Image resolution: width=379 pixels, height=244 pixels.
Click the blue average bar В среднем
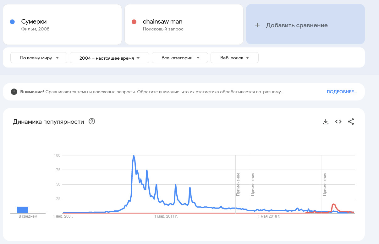(x=23, y=210)
